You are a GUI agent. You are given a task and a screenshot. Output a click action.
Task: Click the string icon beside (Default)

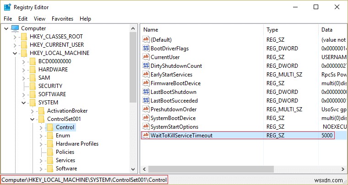pos(146,39)
